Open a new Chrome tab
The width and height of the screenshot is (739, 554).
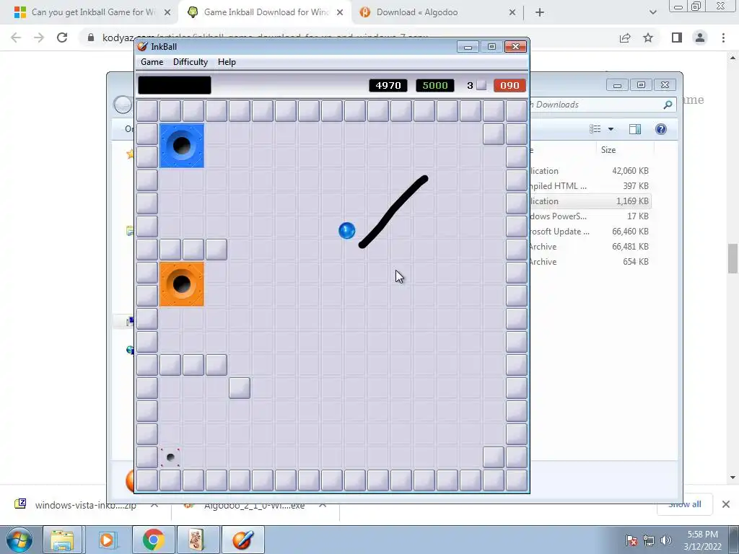[x=540, y=12]
